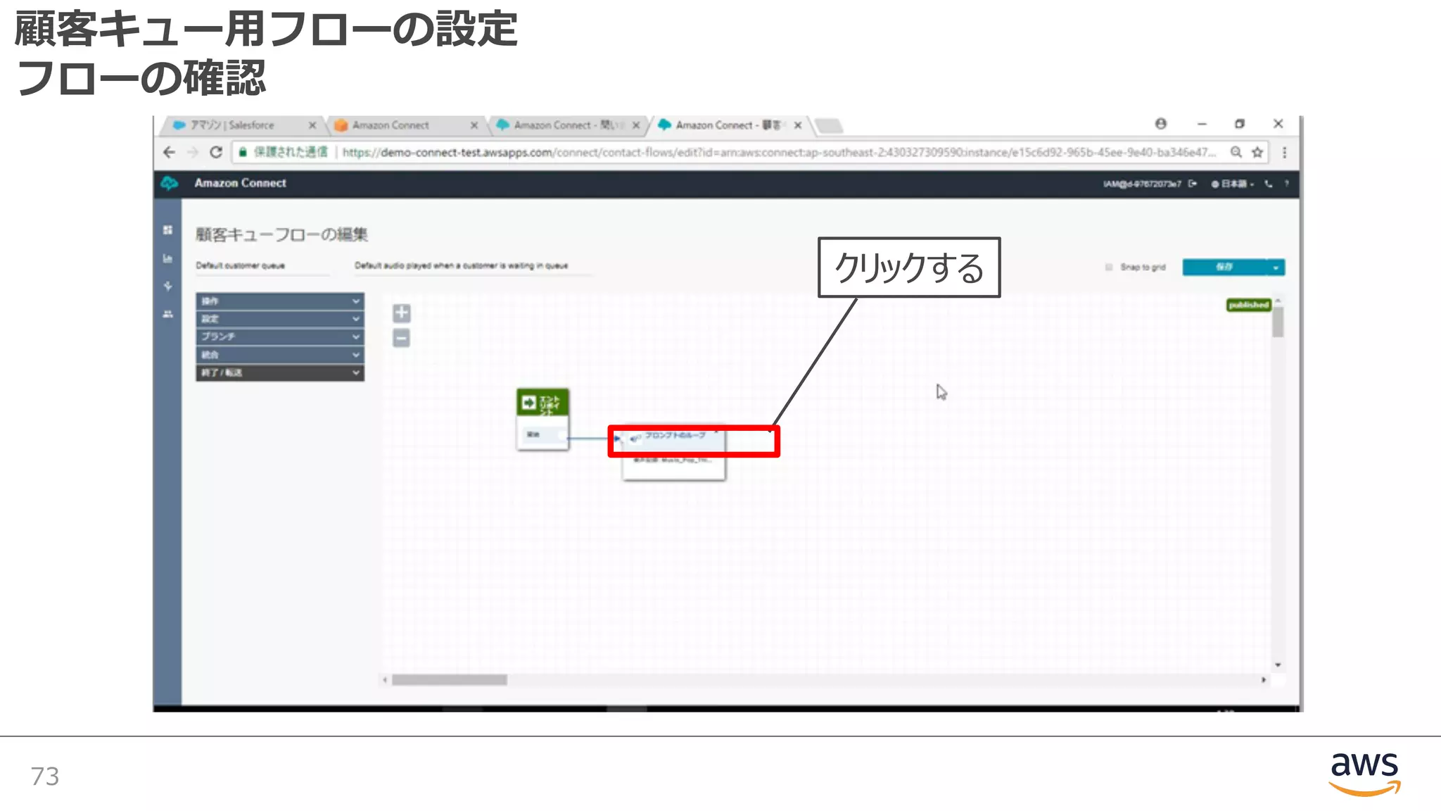Image resolution: width=1441 pixels, height=811 pixels.
Task: Open the metrics chart icon in sidebar
Action: coord(167,258)
